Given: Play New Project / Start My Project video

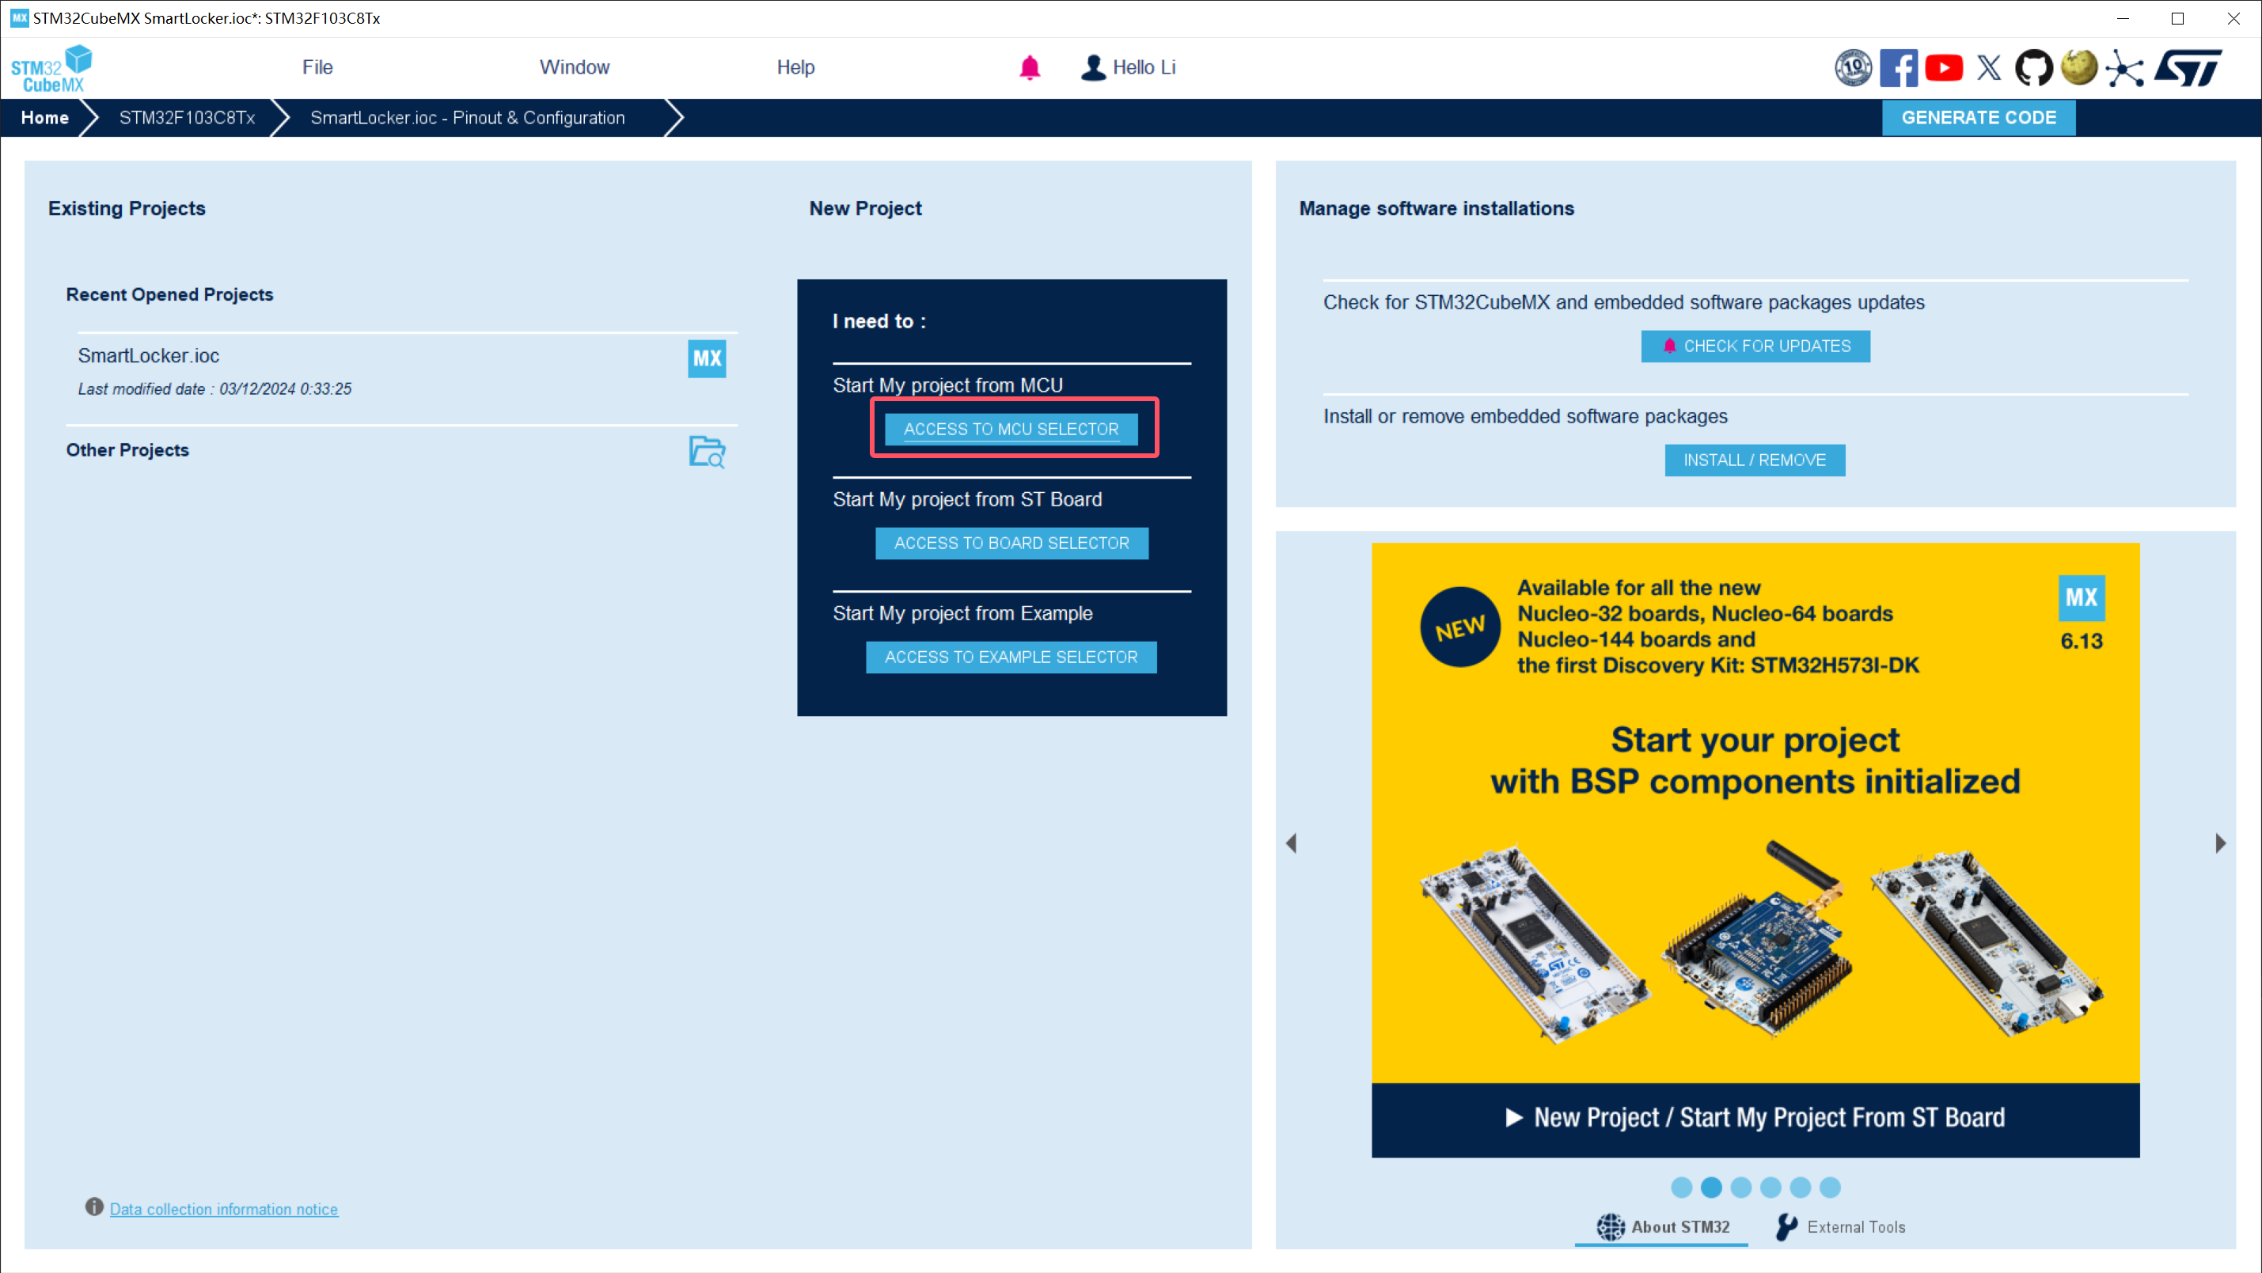Looking at the screenshot, I should coord(1755,1119).
